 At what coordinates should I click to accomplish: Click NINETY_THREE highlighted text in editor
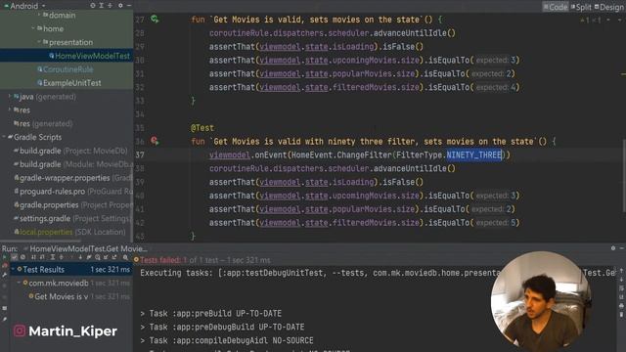(x=473, y=154)
